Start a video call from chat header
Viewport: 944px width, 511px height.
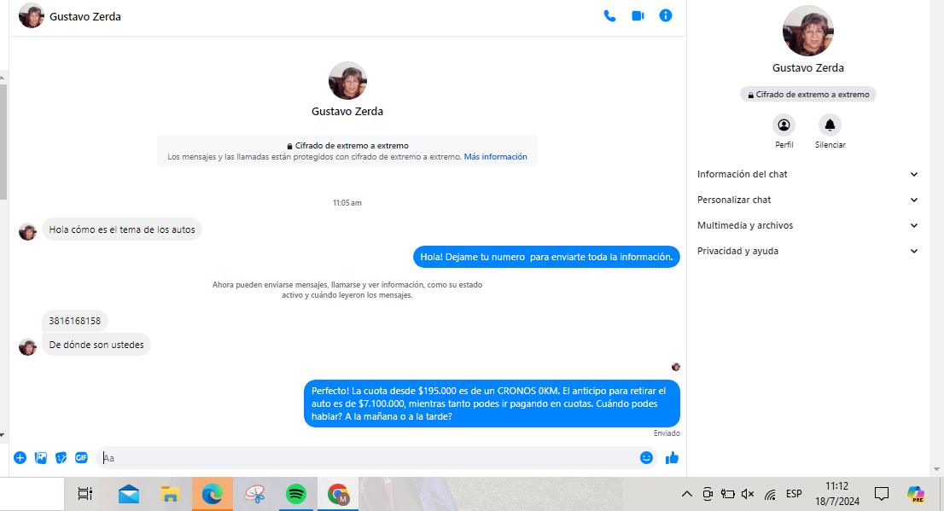pyautogui.click(x=638, y=15)
